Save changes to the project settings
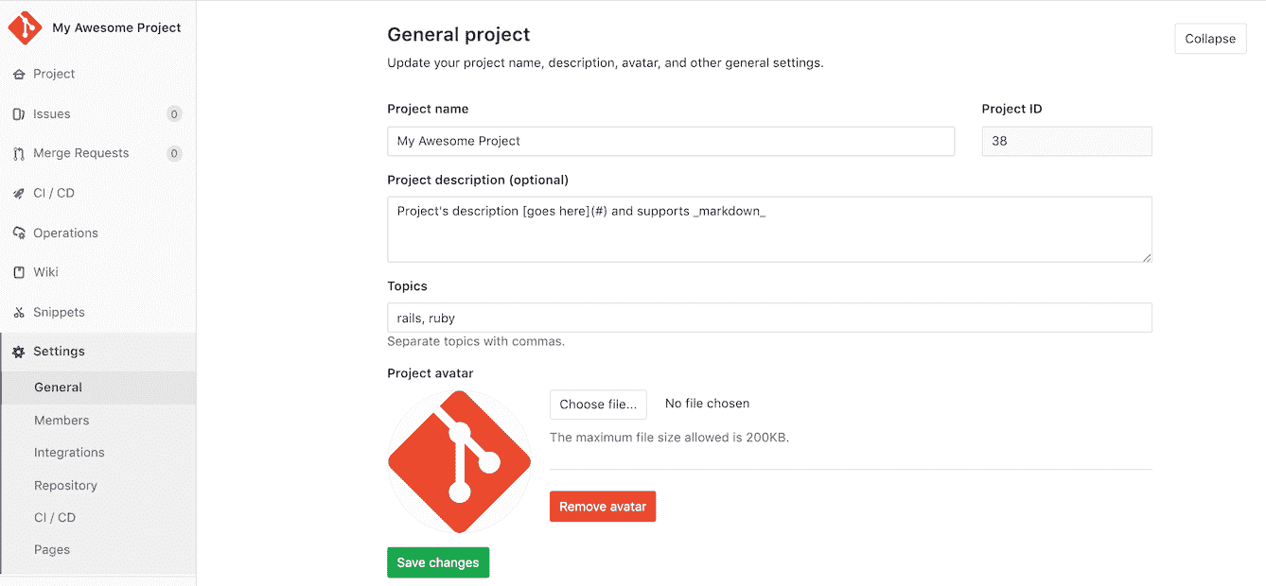Screen dimensions: 1266x586 point(437,561)
